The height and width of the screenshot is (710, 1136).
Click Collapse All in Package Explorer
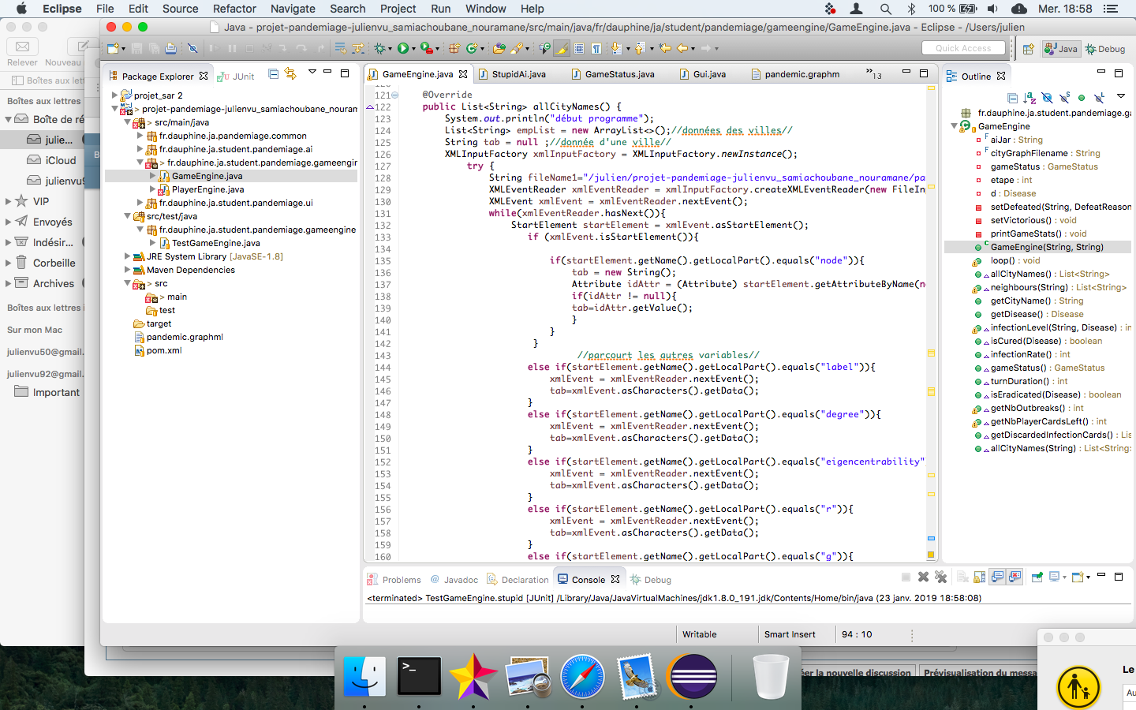click(x=273, y=74)
